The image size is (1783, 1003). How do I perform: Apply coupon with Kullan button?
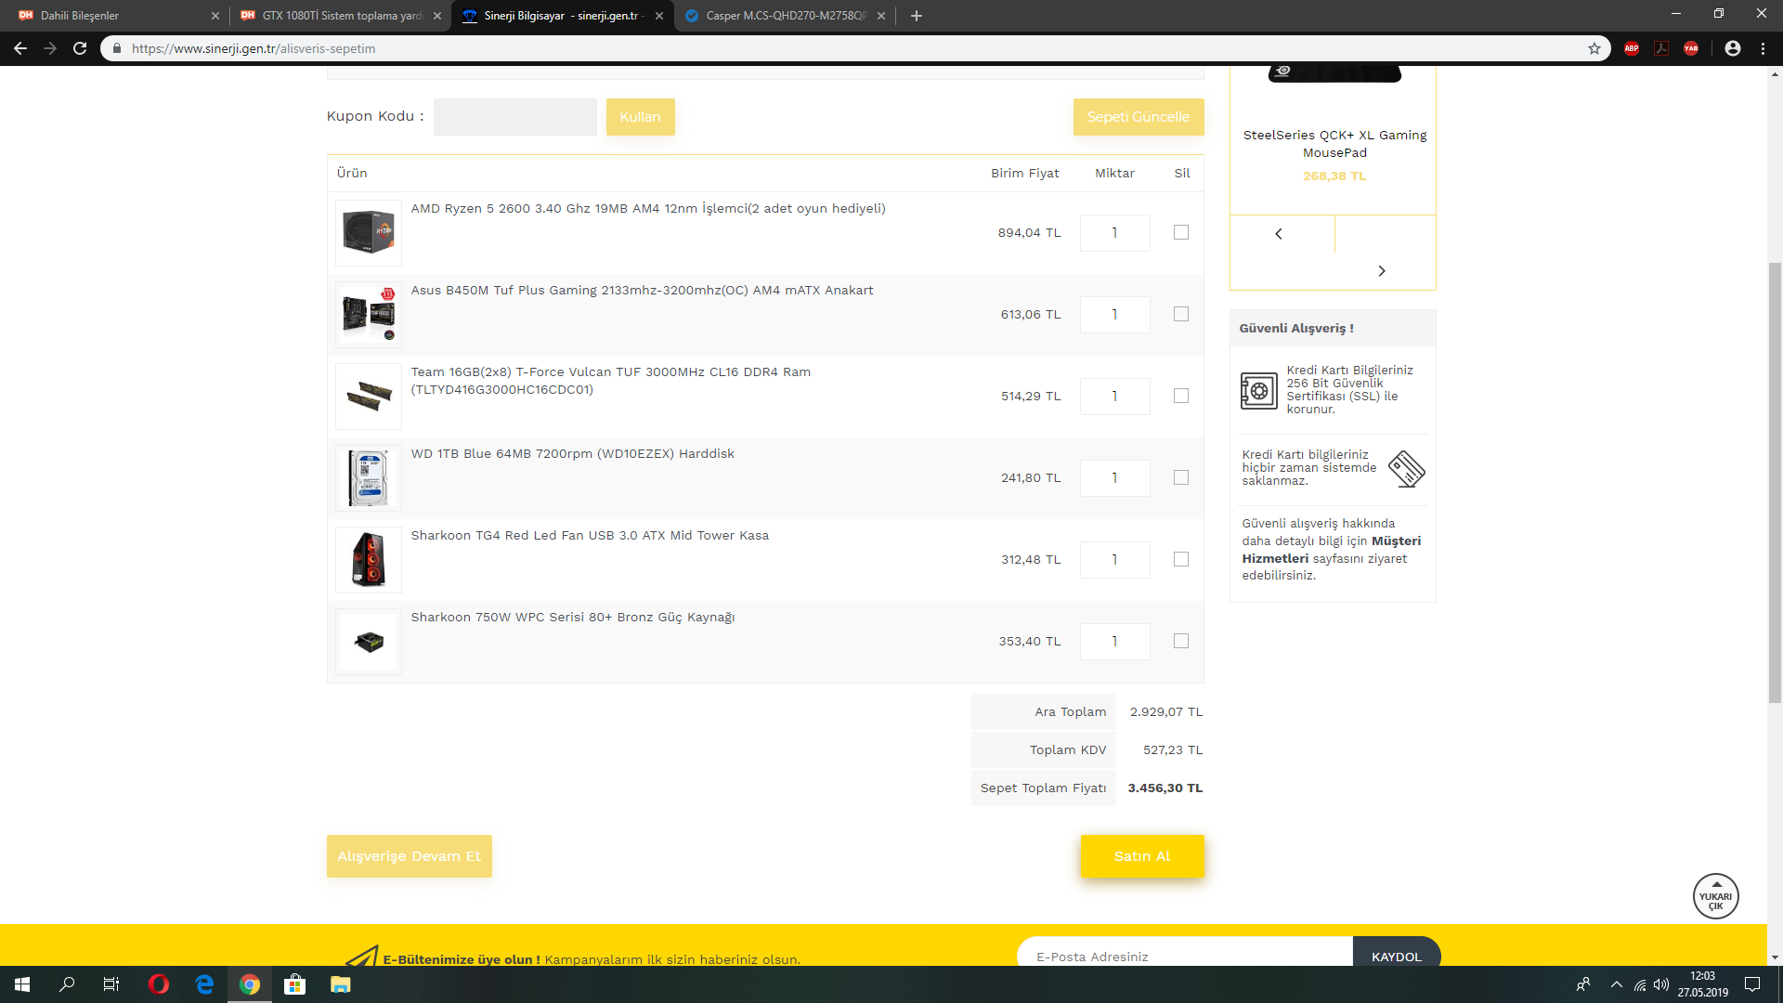tap(640, 117)
